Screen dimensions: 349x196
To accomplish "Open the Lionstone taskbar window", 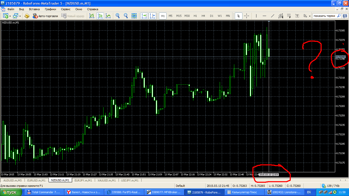I will click(x=284, y=192).
